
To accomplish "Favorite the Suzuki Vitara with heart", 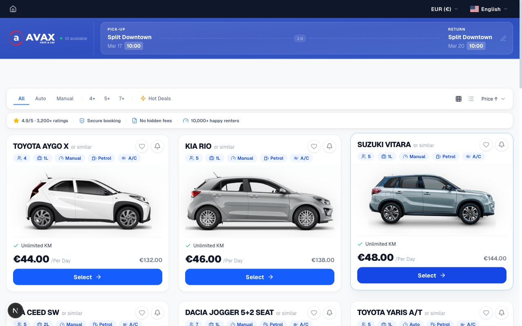I will click(x=486, y=145).
